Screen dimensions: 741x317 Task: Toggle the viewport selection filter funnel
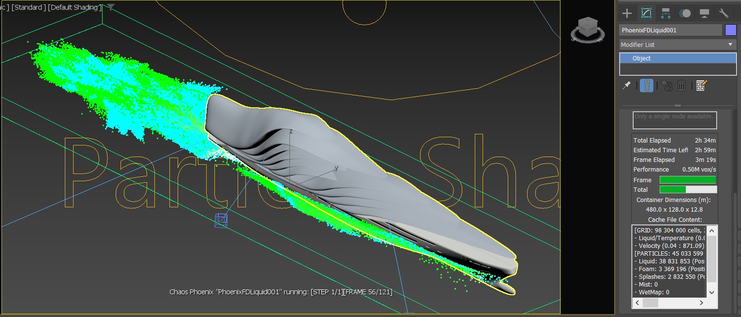[110, 7]
